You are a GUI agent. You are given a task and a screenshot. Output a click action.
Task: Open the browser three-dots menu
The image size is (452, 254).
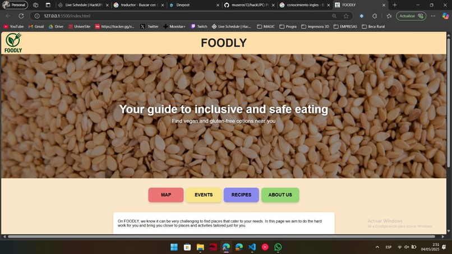click(433, 16)
